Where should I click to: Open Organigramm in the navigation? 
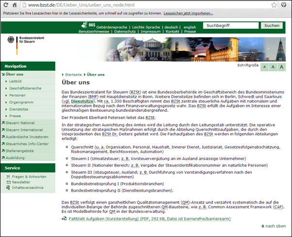(21, 102)
